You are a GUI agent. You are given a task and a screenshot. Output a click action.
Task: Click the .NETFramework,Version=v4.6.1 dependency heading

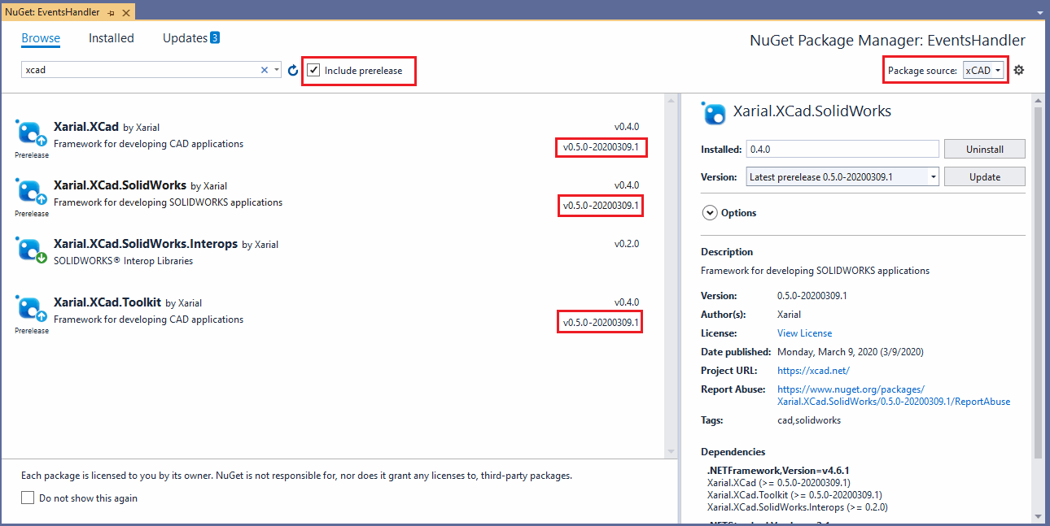click(x=778, y=470)
